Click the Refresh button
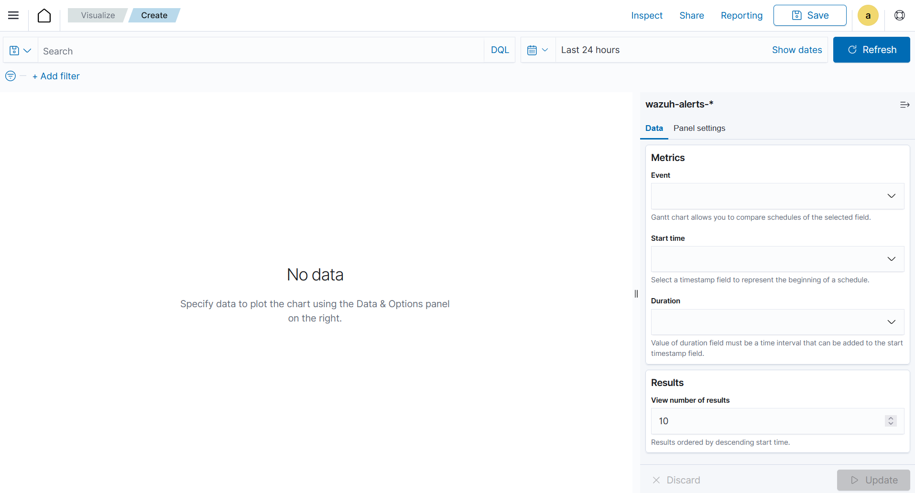Image resolution: width=915 pixels, height=493 pixels. [x=871, y=50]
